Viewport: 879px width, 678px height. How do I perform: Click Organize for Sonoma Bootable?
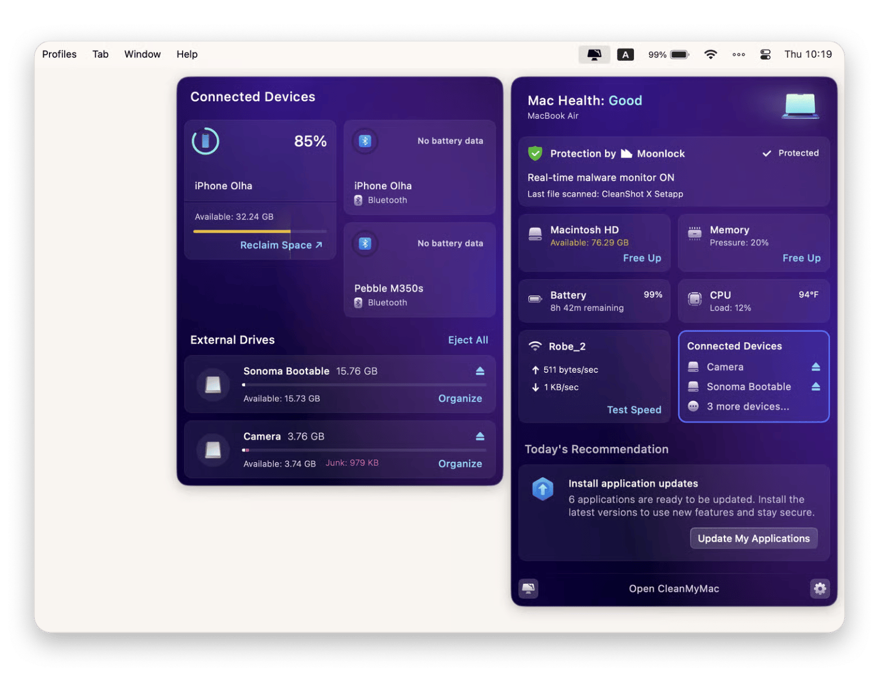(460, 399)
